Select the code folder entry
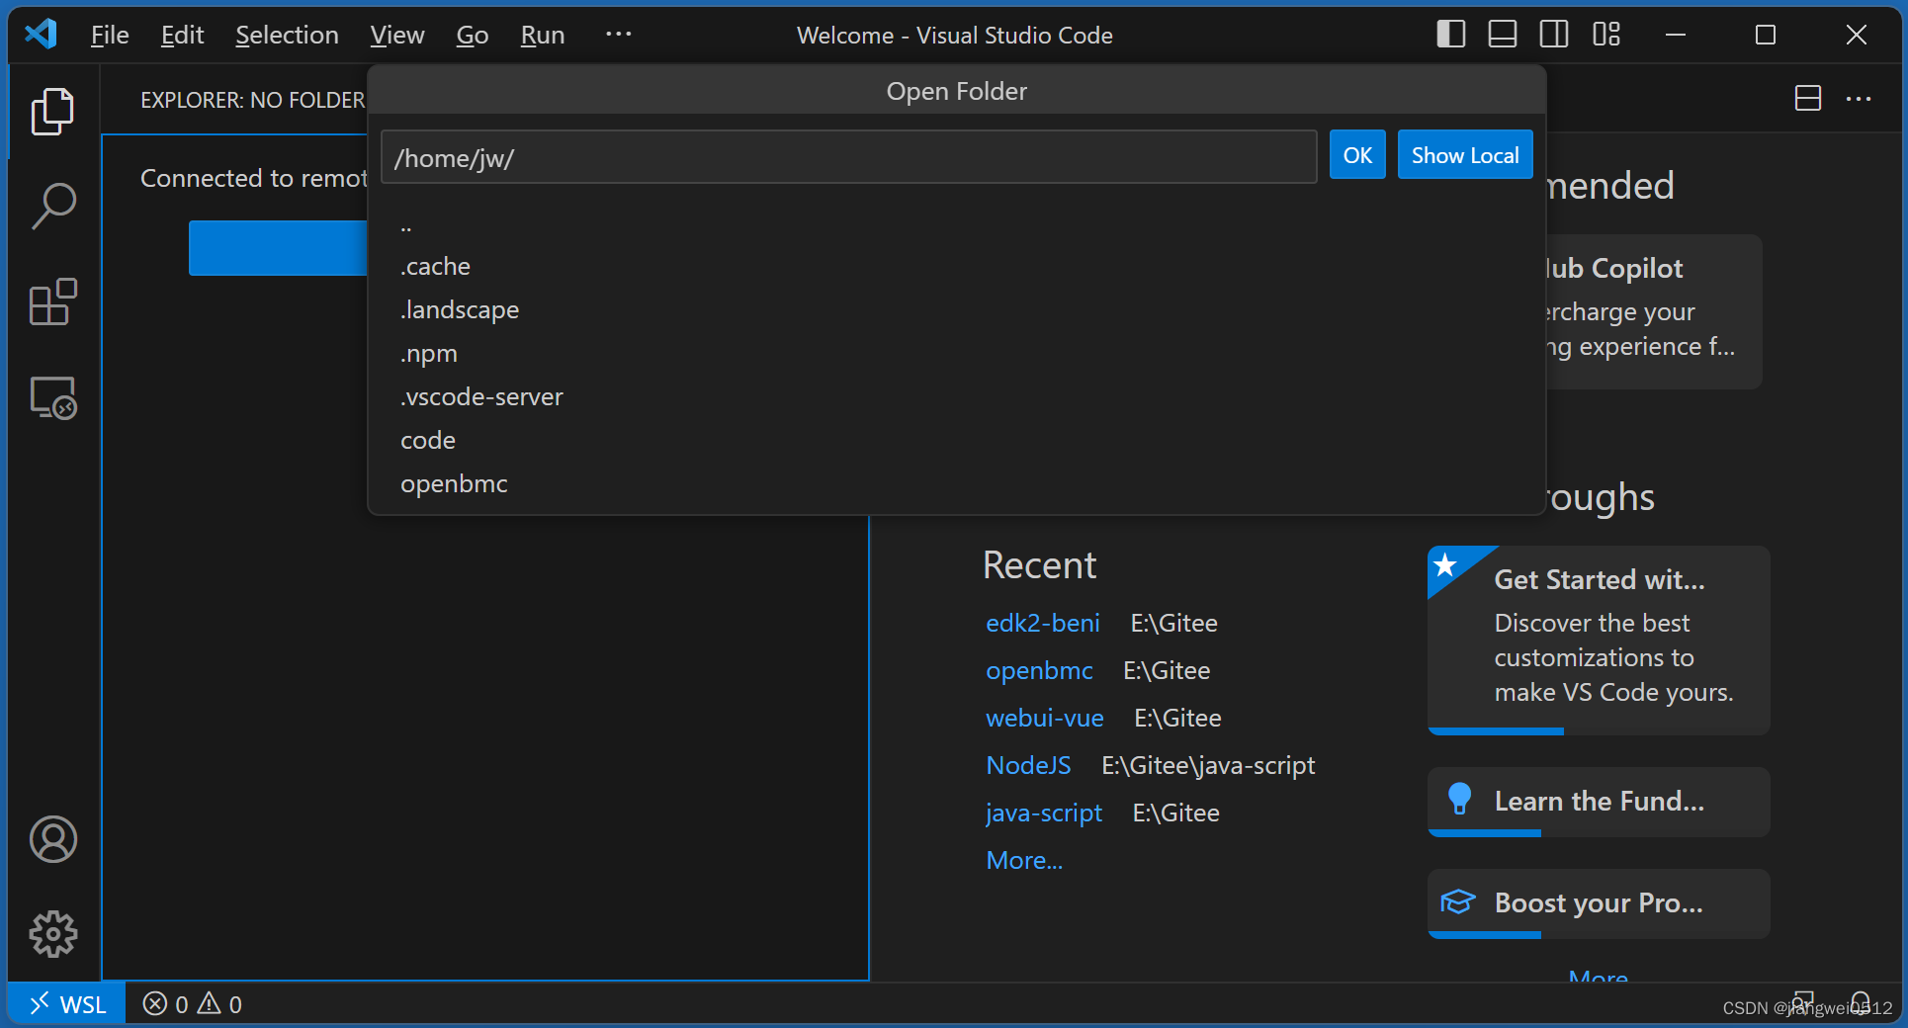This screenshot has width=1908, height=1028. (956, 441)
